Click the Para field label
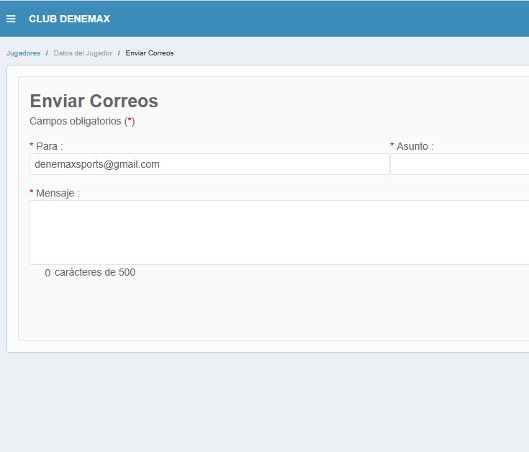 [49, 146]
